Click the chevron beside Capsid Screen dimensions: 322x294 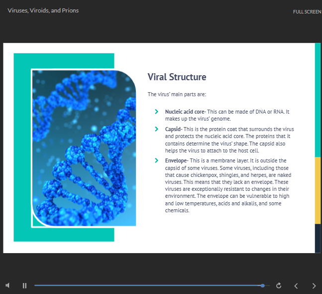pyautogui.click(x=157, y=129)
